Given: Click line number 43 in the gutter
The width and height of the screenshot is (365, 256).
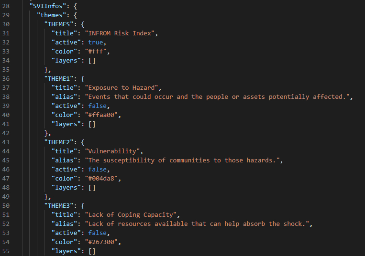Looking at the screenshot, I should [6, 142].
